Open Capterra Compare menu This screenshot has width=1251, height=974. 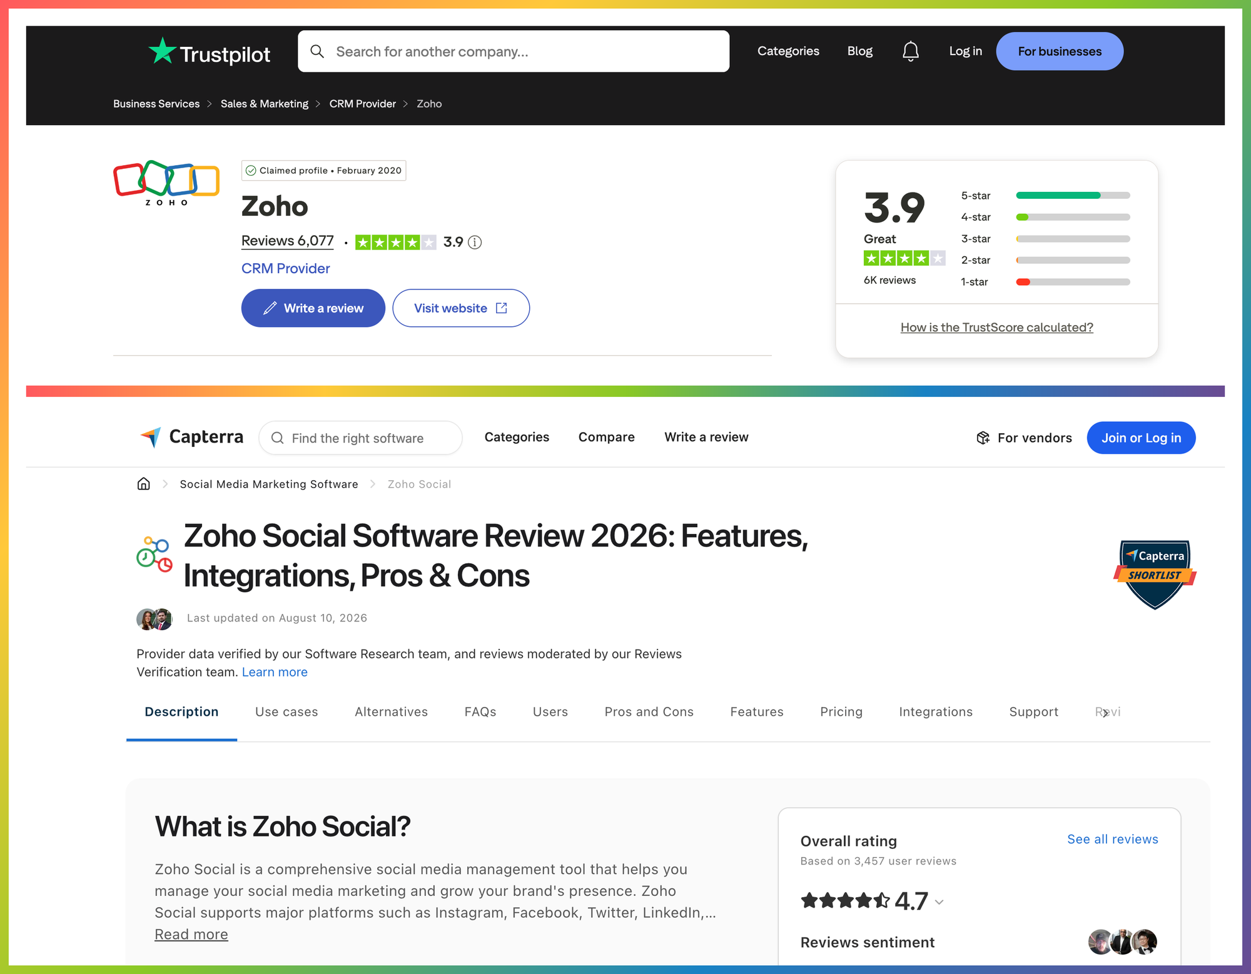tap(607, 438)
